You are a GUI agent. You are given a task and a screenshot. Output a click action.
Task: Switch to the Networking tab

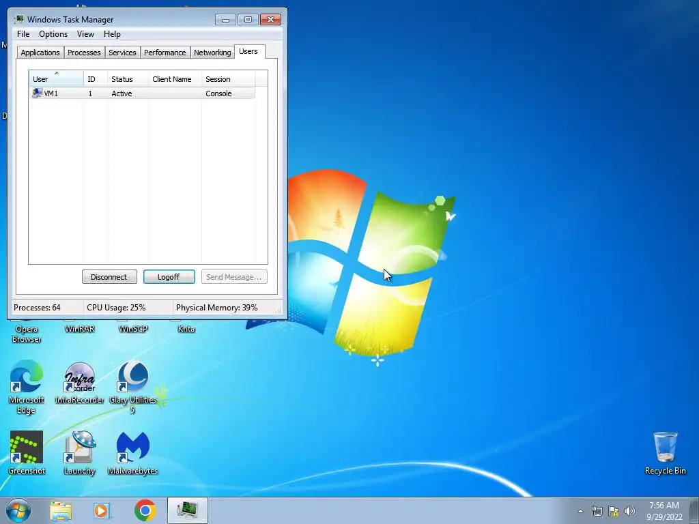[212, 52]
